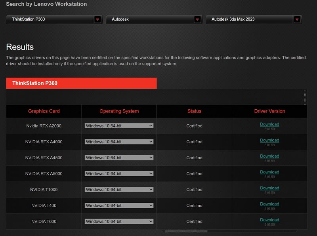Image resolution: width=317 pixels, height=236 pixels.
Task: Select the NVIDIA T400 cell
Action: pyautogui.click(x=44, y=206)
